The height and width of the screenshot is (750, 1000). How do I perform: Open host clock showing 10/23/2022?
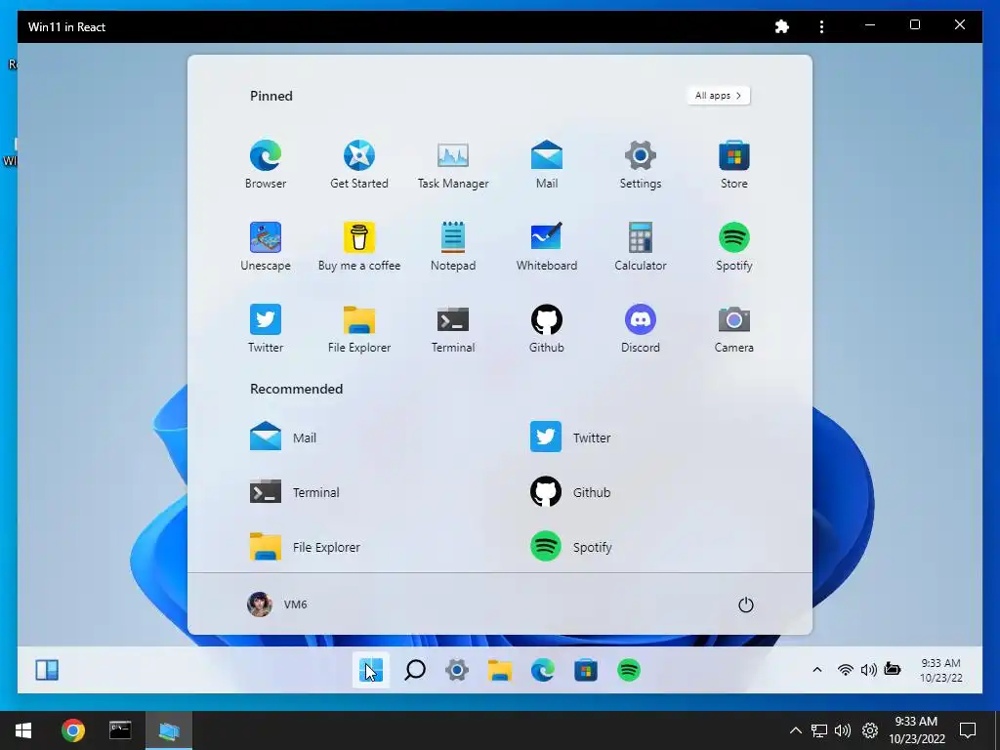[x=916, y=730]
